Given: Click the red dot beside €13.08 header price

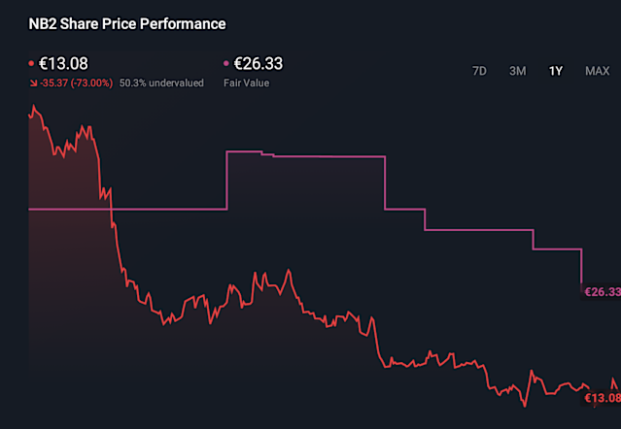Looking at the screenshot, I should tap(30, 65).
